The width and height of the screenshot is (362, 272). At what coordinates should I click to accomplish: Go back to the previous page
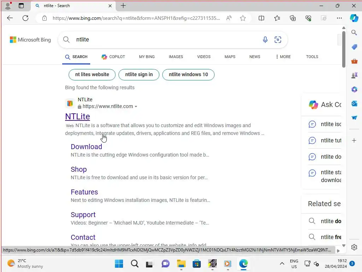click(10, 18)
